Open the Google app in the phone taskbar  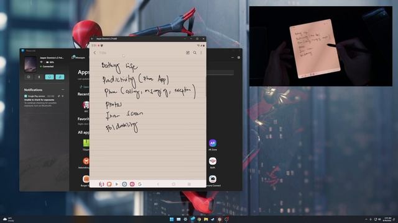140,184
